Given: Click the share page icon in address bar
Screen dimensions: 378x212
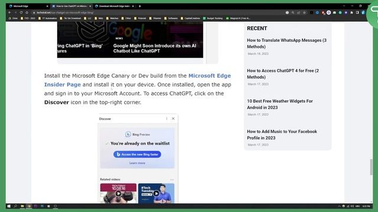Looking at the screenshot, I should [x=299, y=12].
